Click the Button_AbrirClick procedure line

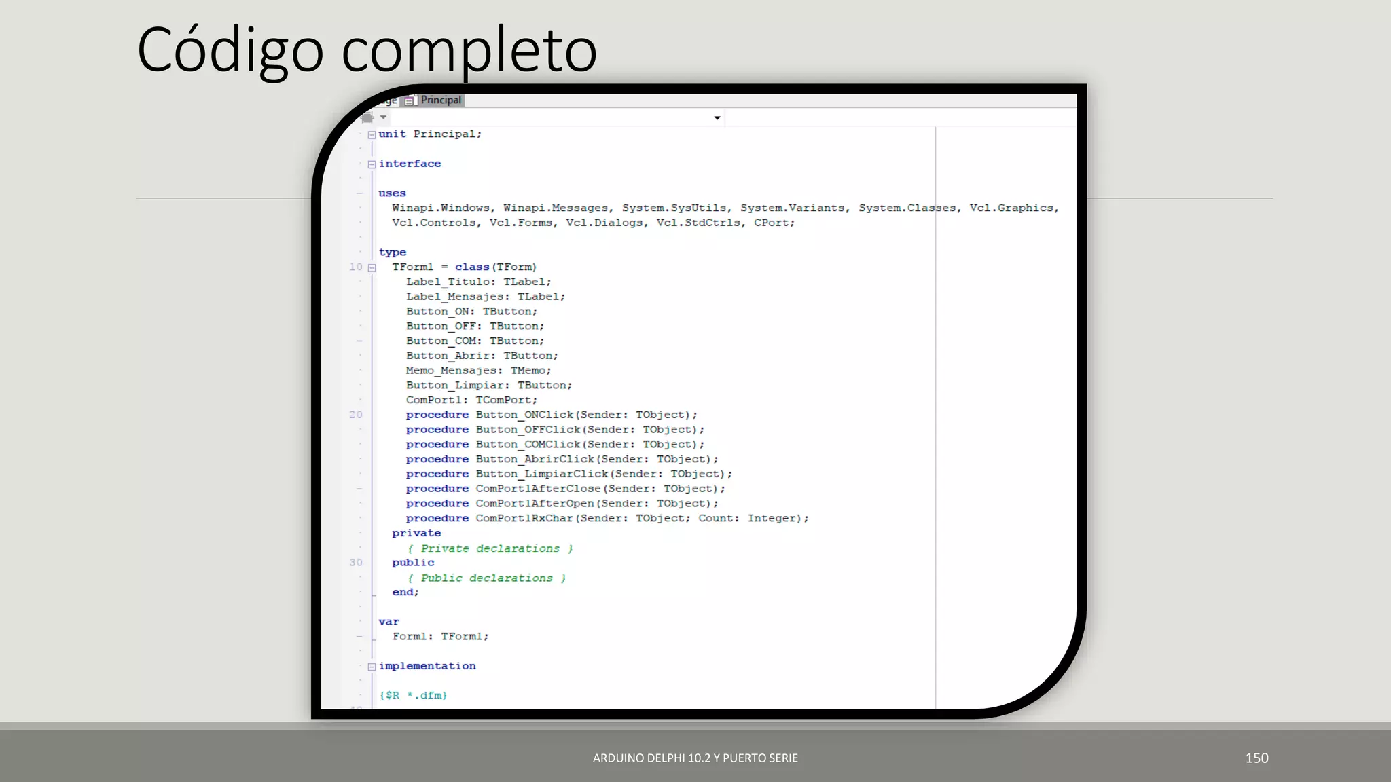(562, 460)
